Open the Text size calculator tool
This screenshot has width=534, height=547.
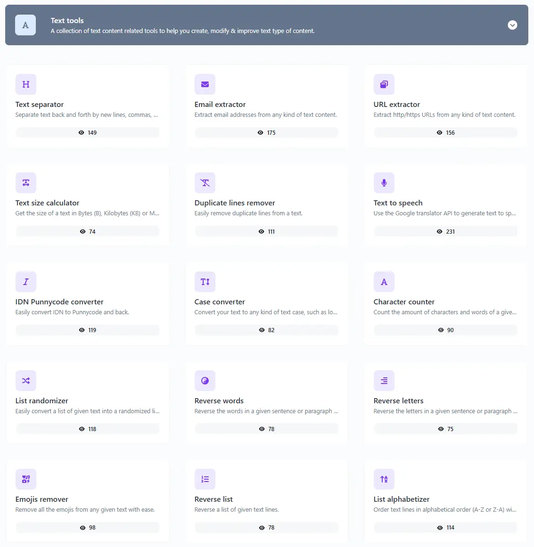47,203
